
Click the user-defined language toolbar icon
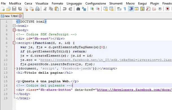click(136, 9)
